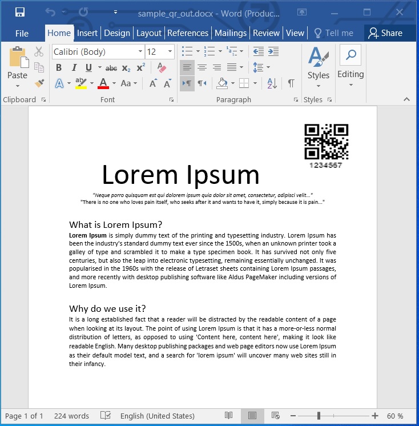419x426 pixels.
Task: Open the font name dropdown
Action: 140,52
